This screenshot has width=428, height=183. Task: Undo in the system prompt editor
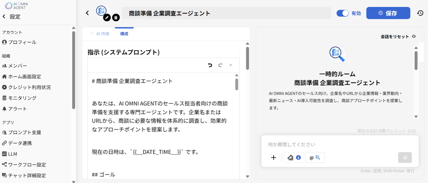click(210, 65)
